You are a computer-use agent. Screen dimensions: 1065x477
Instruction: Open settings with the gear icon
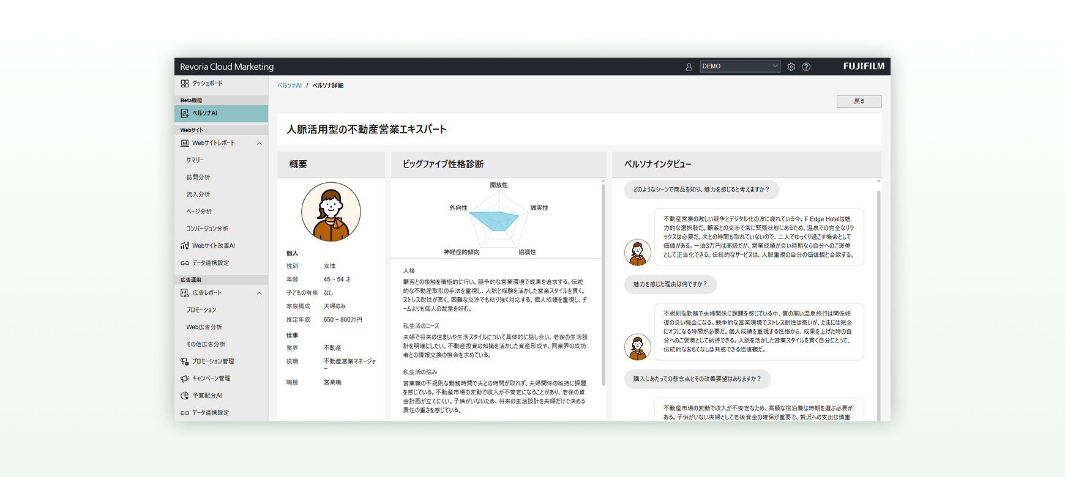pos(791,67)
